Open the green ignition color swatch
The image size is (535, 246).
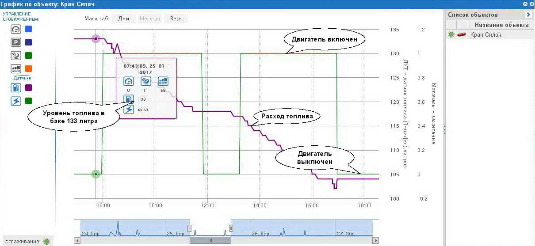28,101
